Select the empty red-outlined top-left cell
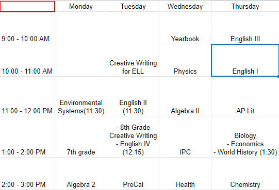The height and width of the screenshot is (190, 279). (x=27, y=6)
